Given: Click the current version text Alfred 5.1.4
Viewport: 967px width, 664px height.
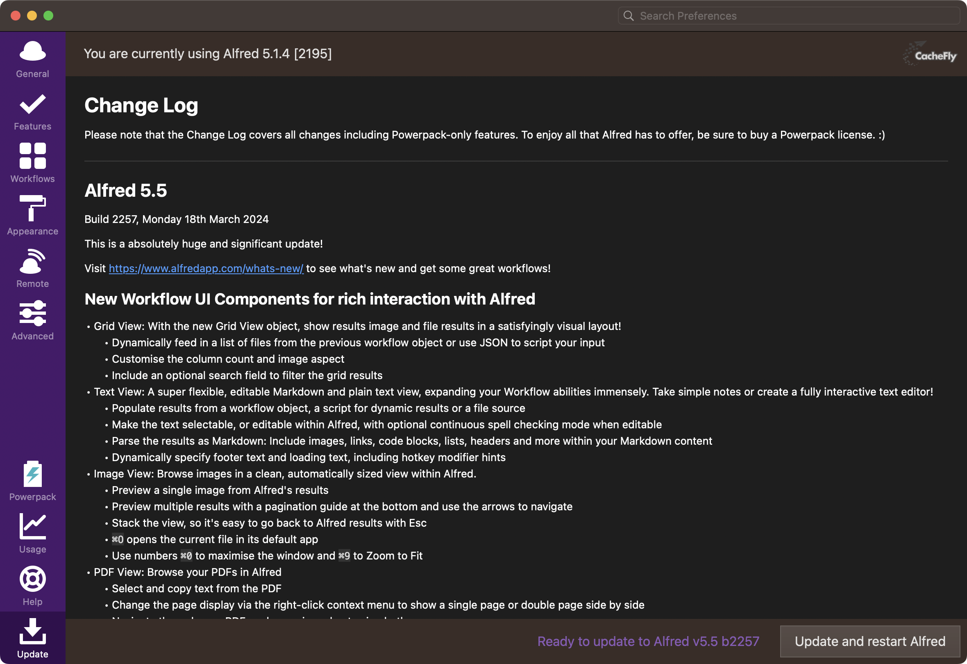Looking at the screenshot, I should click(208, 54).
